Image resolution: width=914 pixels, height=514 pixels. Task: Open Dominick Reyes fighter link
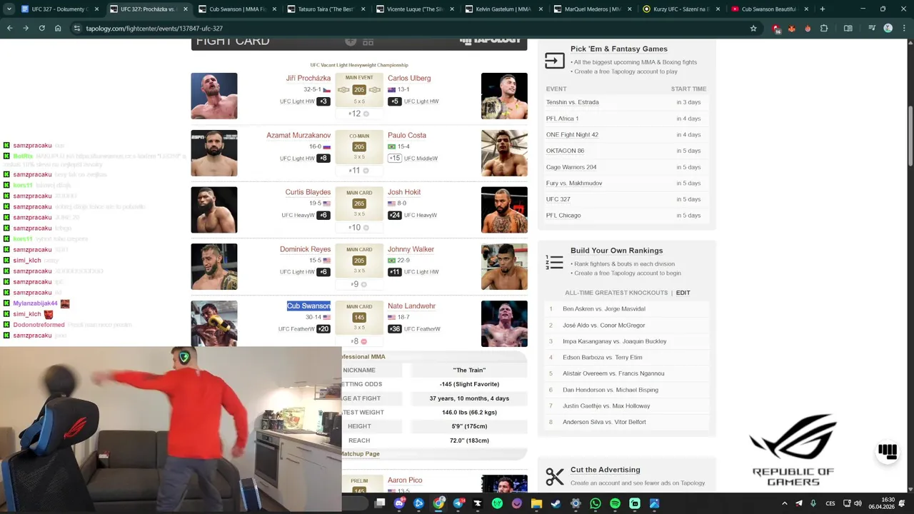click(305, 250)
